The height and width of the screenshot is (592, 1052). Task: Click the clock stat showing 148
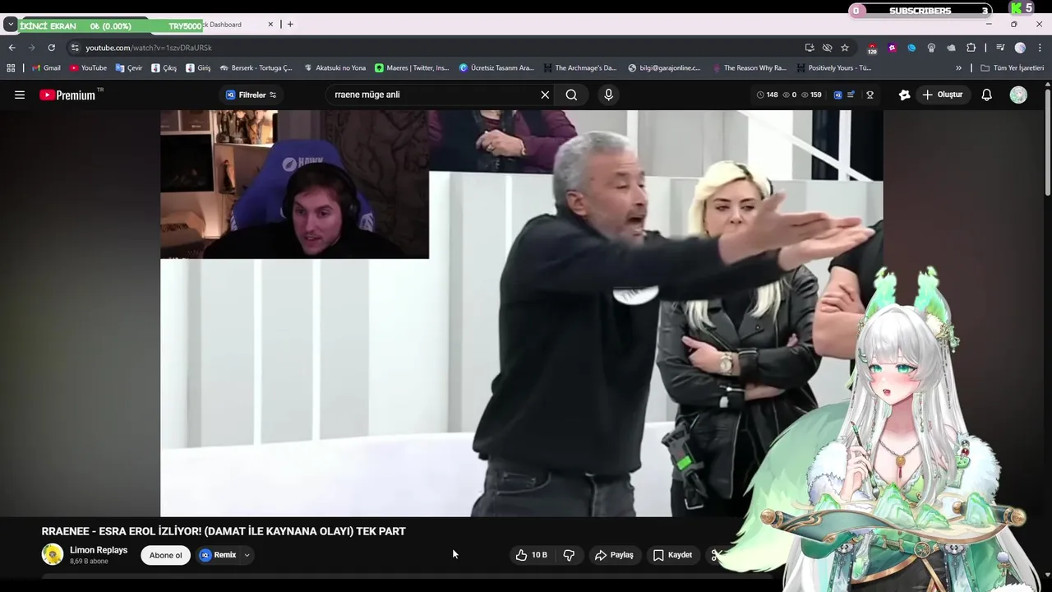[768, 95]
